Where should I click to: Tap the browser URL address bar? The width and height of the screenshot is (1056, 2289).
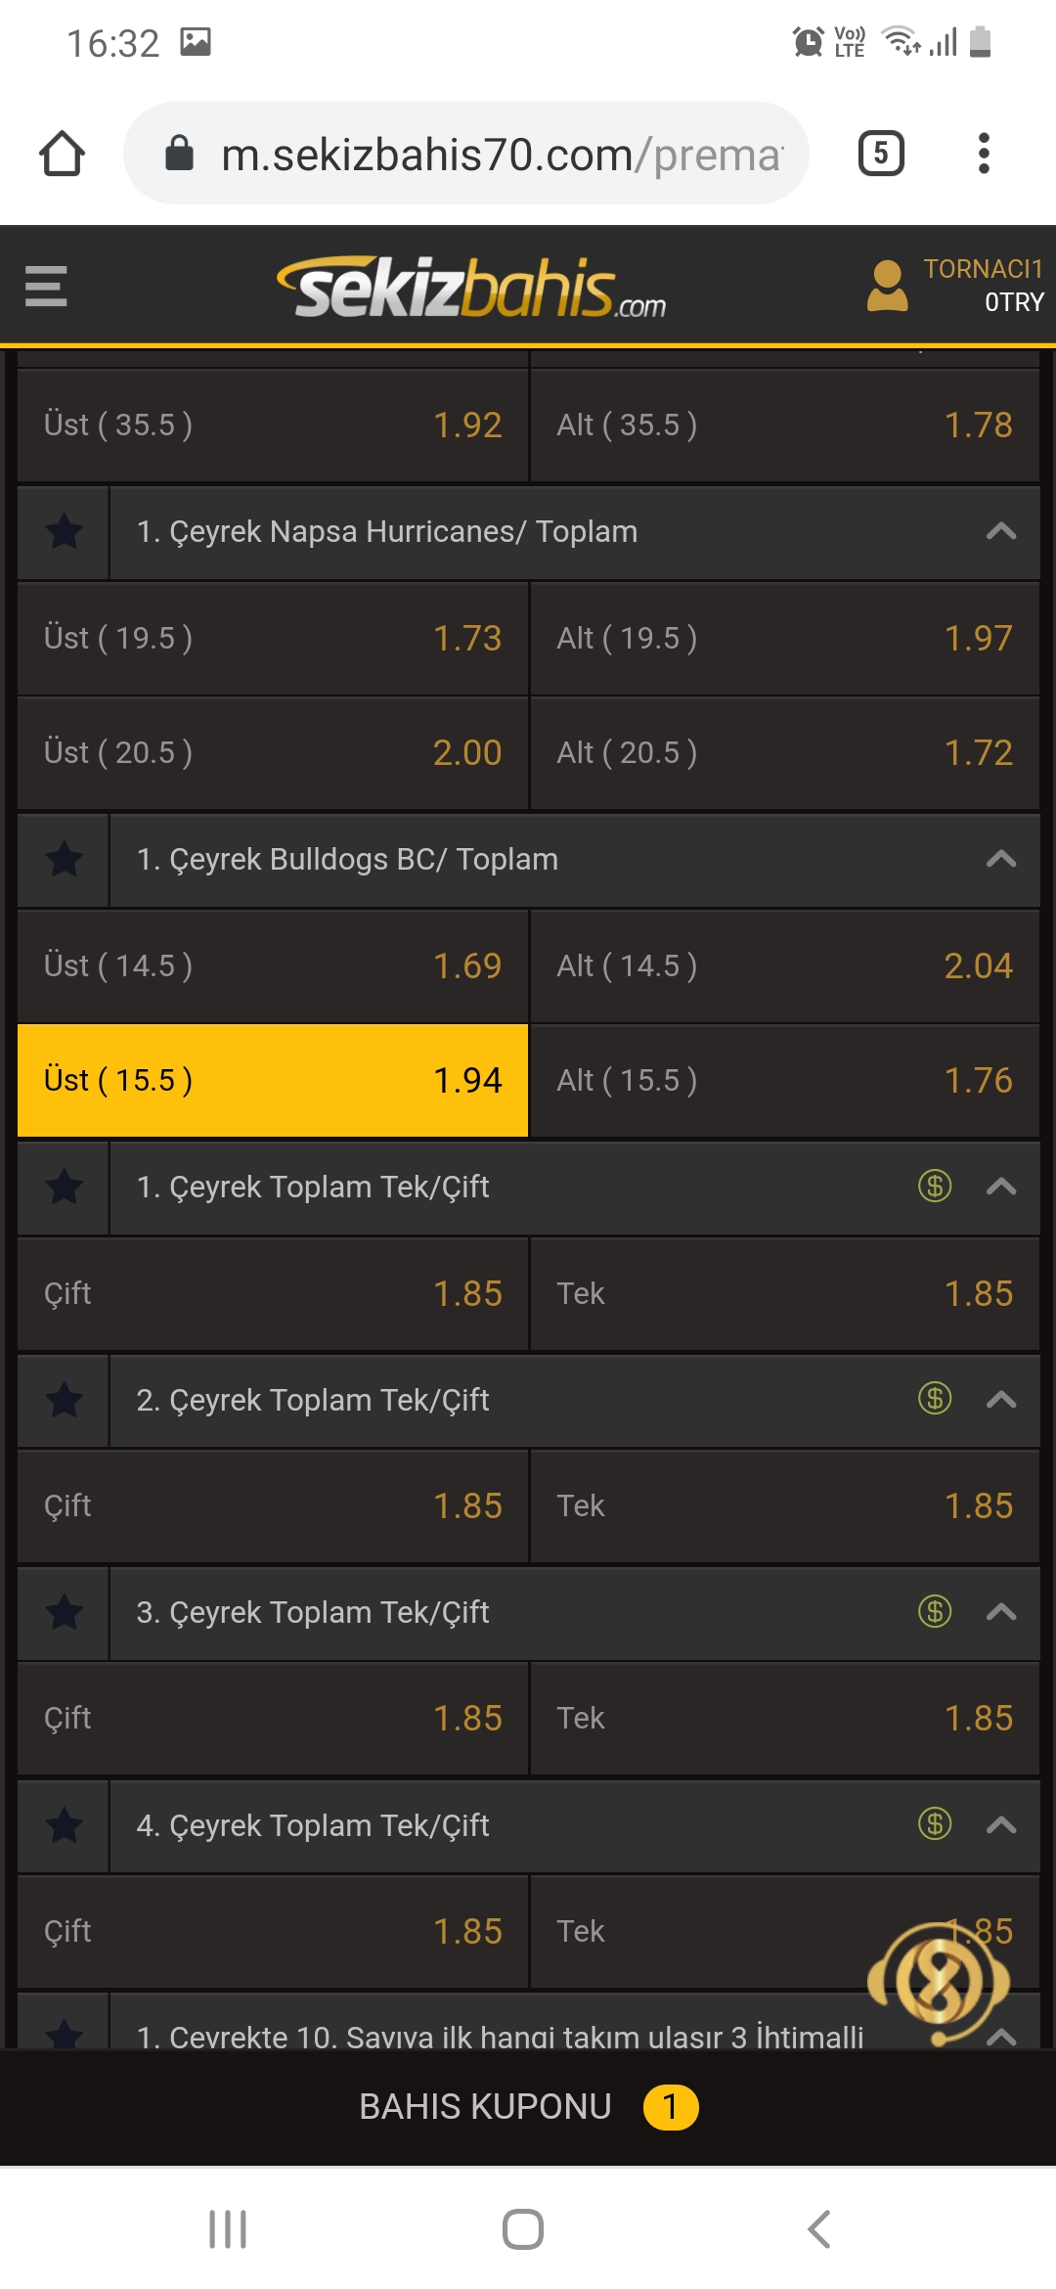[466, 154]
